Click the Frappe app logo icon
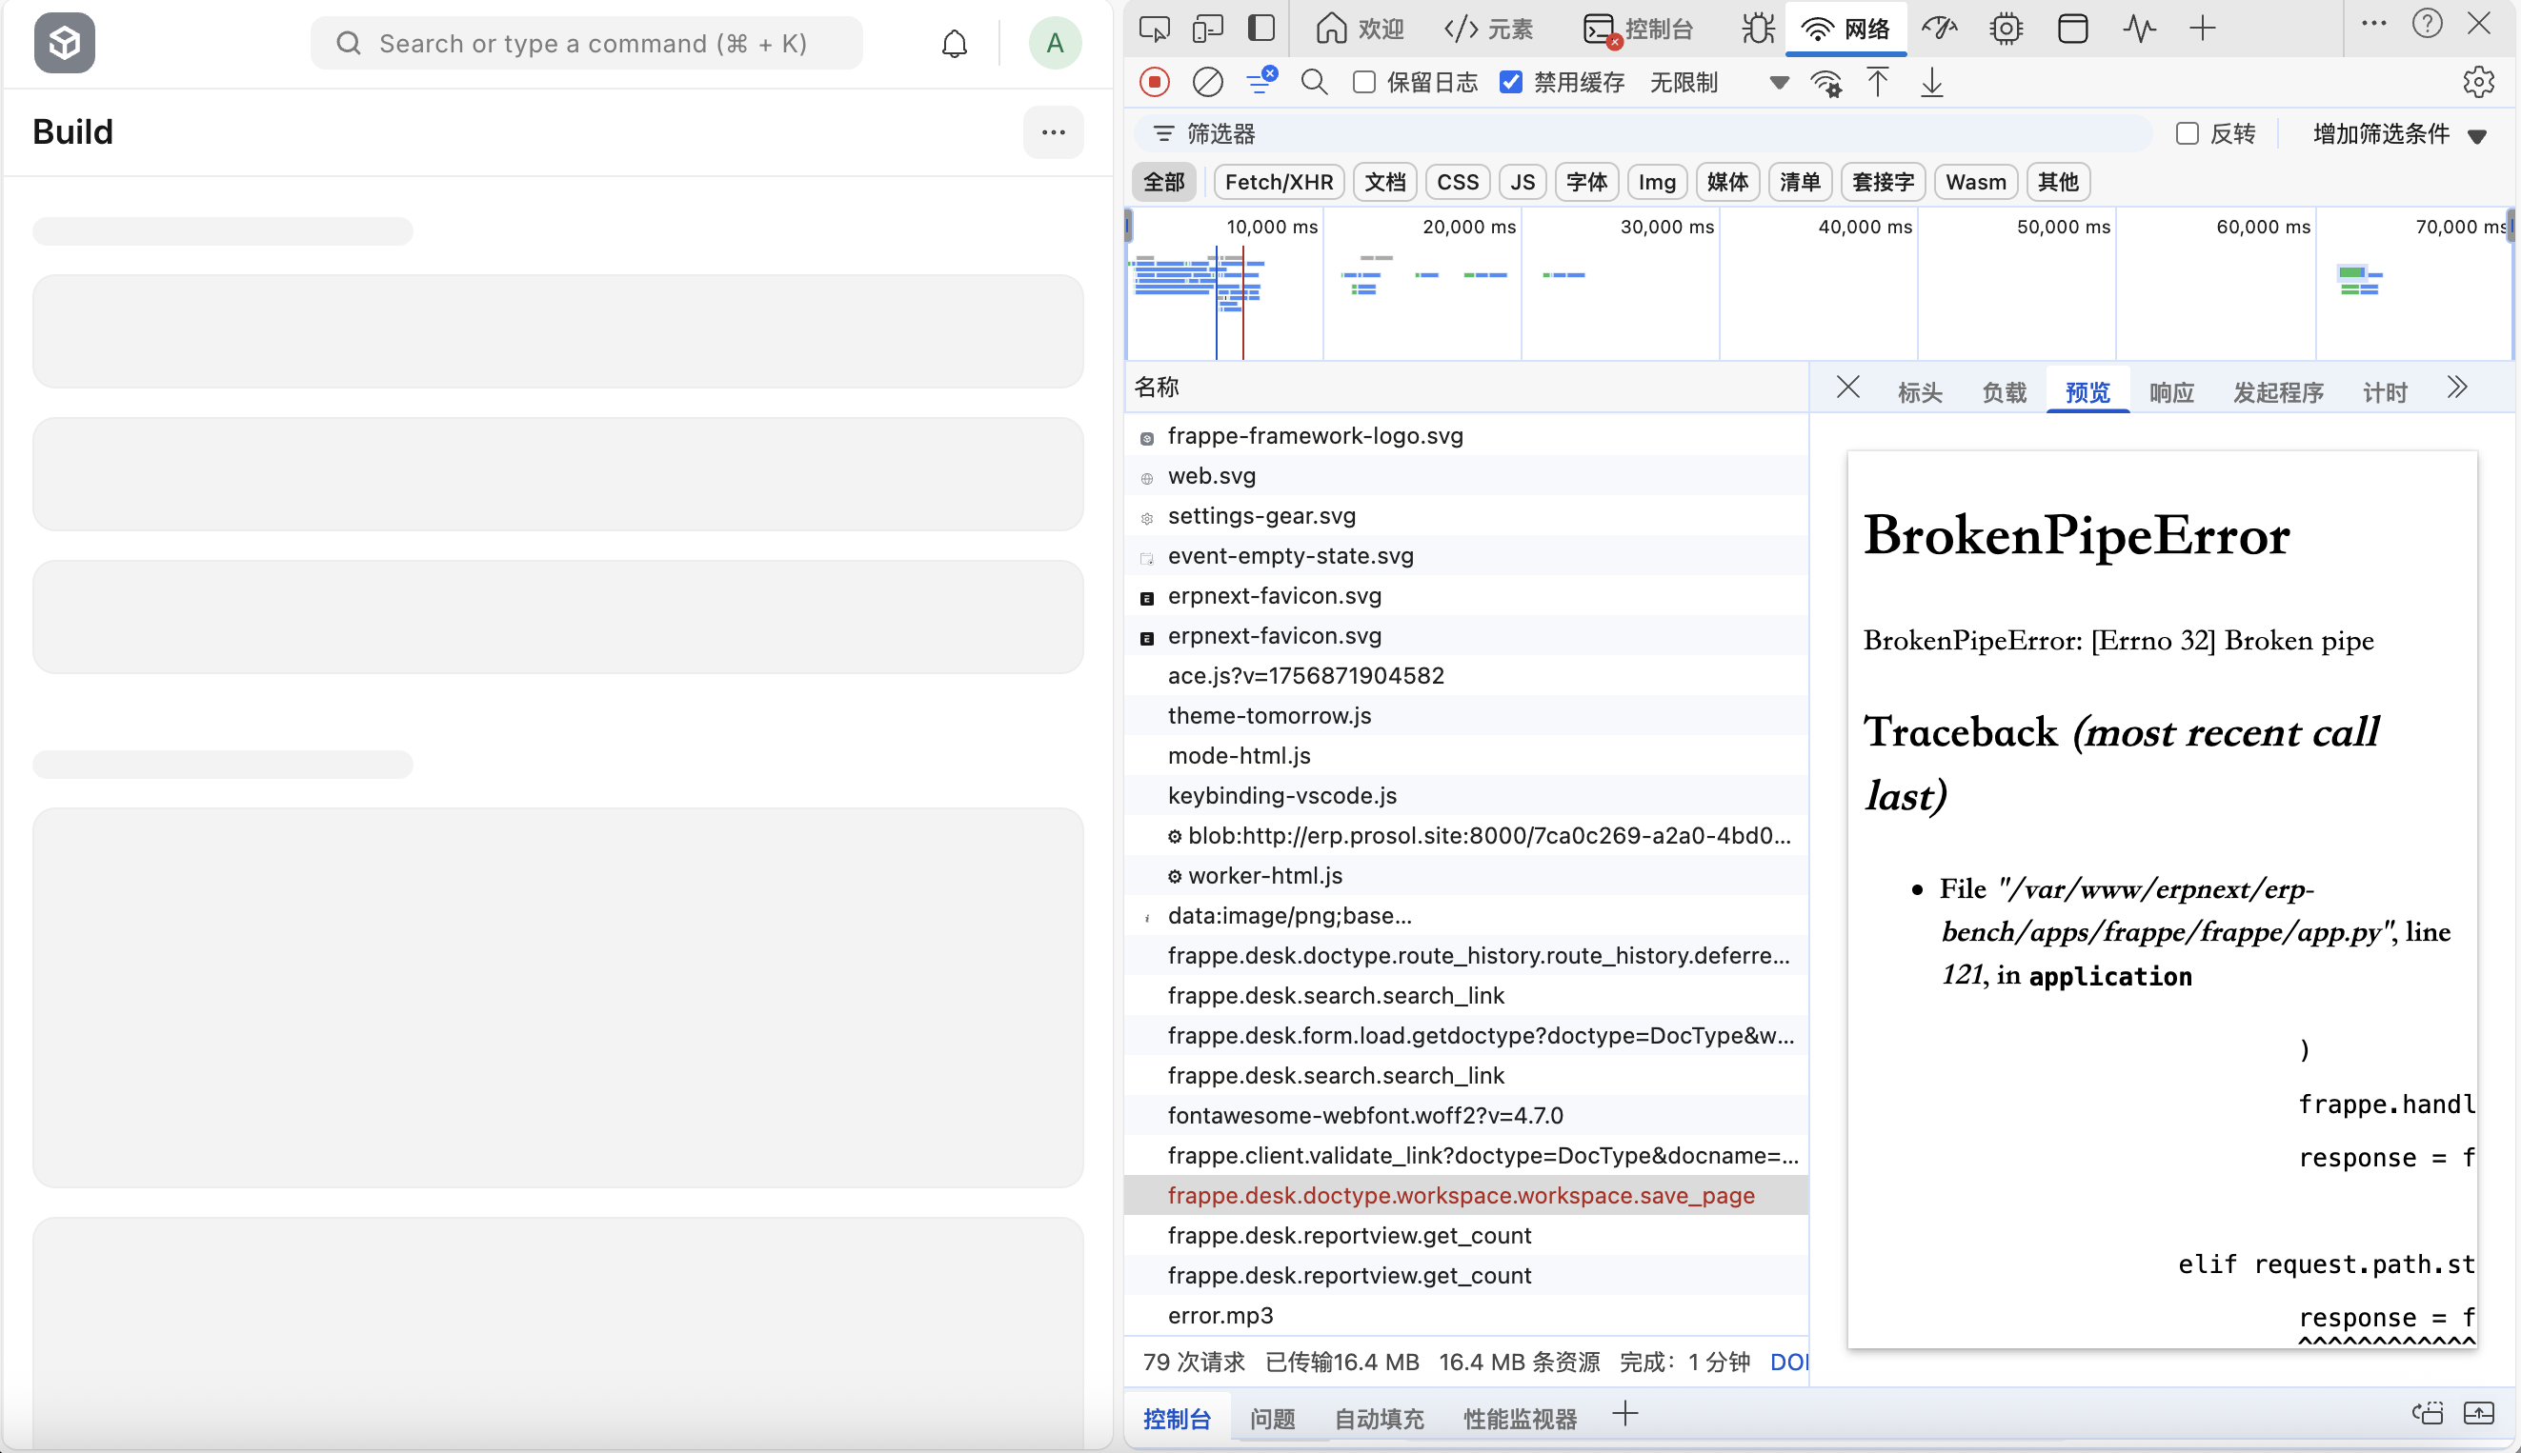 [x=65, y=43]
